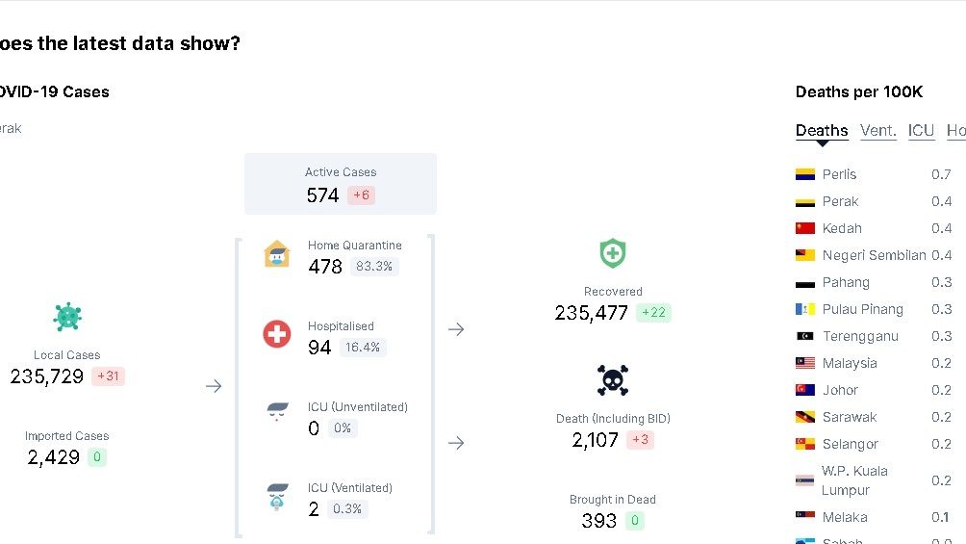Click the Malaysia flag icon
966x544 pixels.
coord(805,363)
